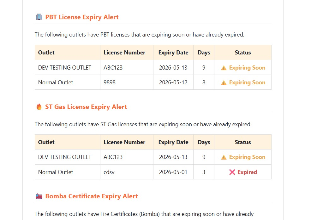Click the fire truck icon beside Bomba heading
Screen dimensions: 317x220
39,196
